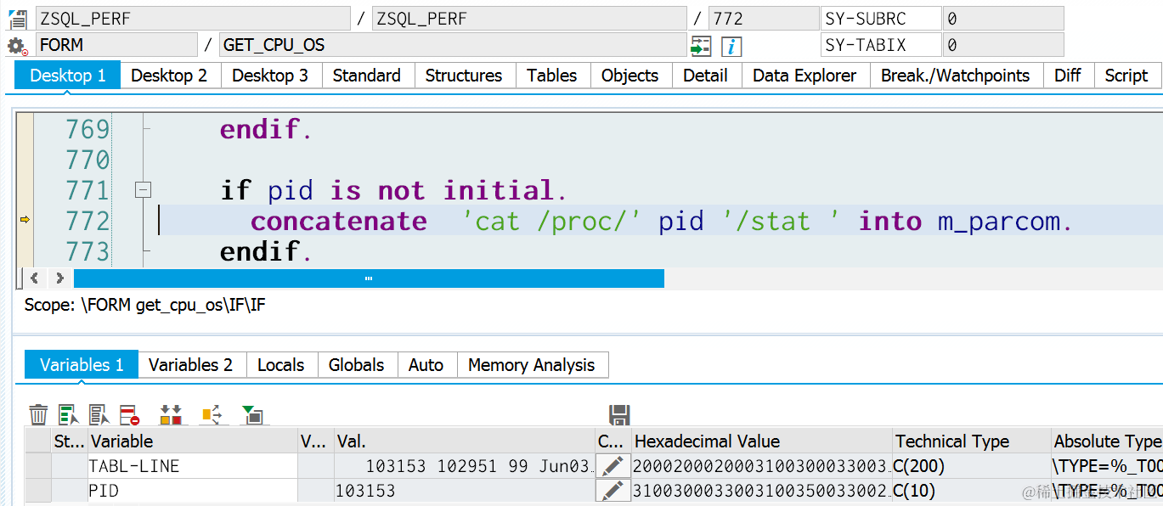Image resolution: width=1163 pixels, height=506 pixels.
Task: Open the Script tab
Action: point(1126,76)
